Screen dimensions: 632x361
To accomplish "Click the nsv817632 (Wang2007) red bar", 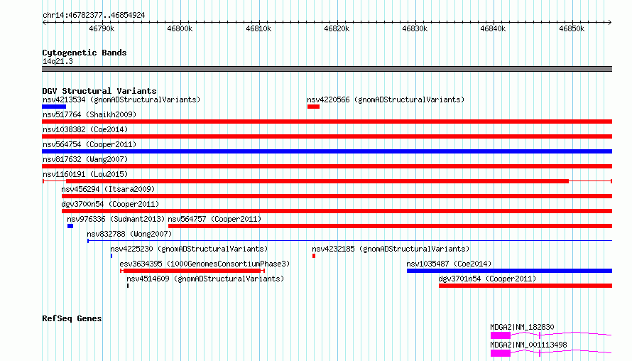I will (x=327, y=166).
